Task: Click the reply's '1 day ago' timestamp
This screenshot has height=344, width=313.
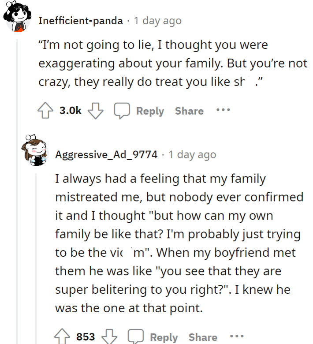Action: 192,155
